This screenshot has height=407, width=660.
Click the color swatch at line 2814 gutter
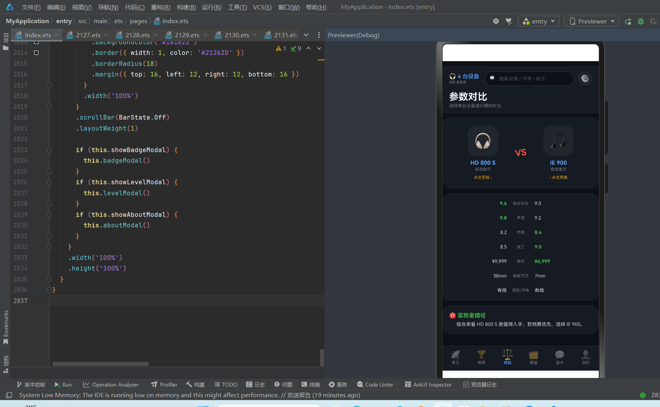click(x=36, y=53)
